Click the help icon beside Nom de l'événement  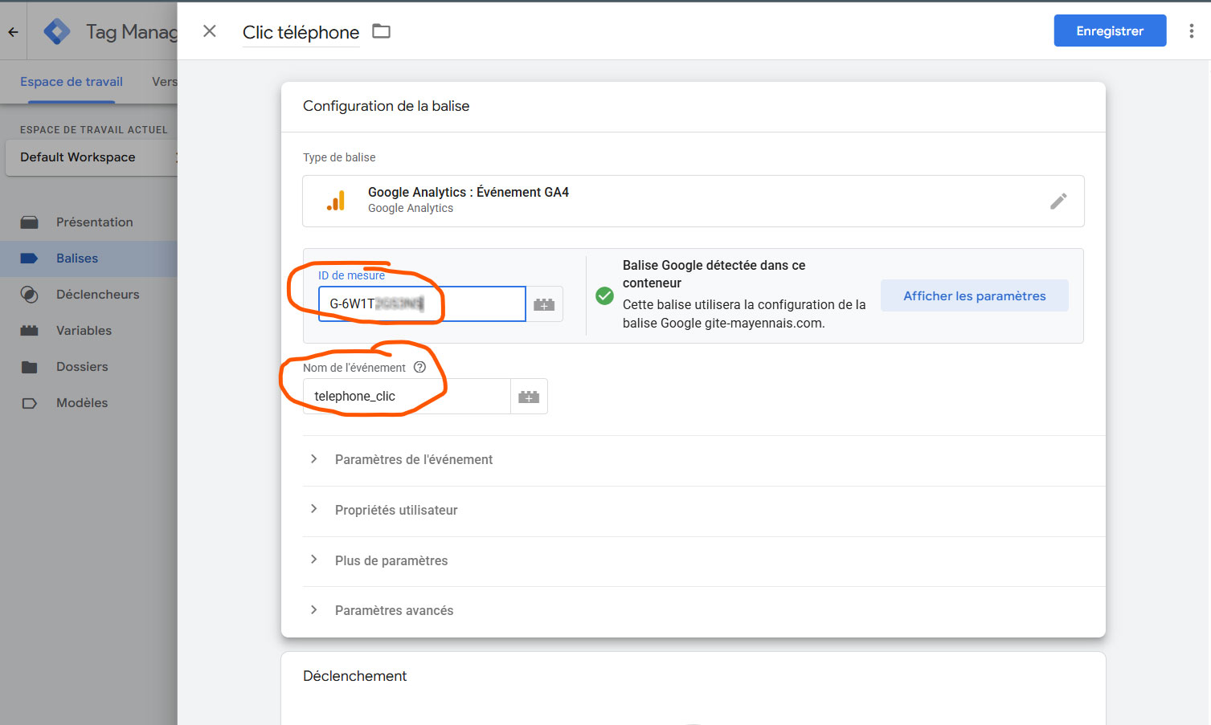pos(419,367)
